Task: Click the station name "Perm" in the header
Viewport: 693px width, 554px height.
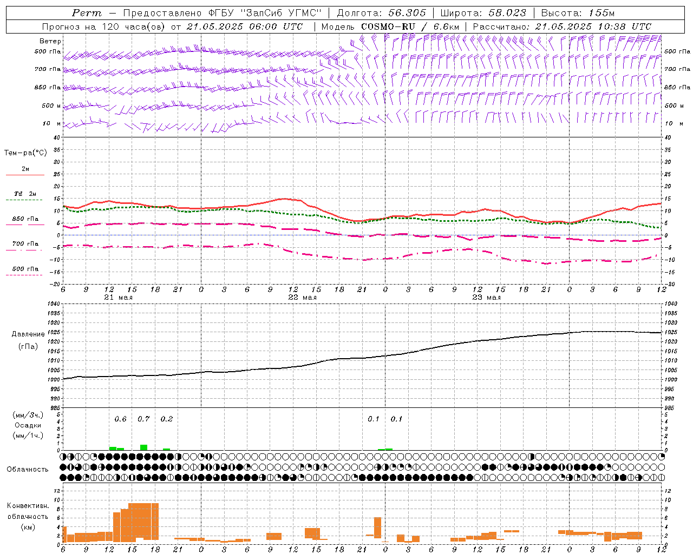Action: pos(87,13)
